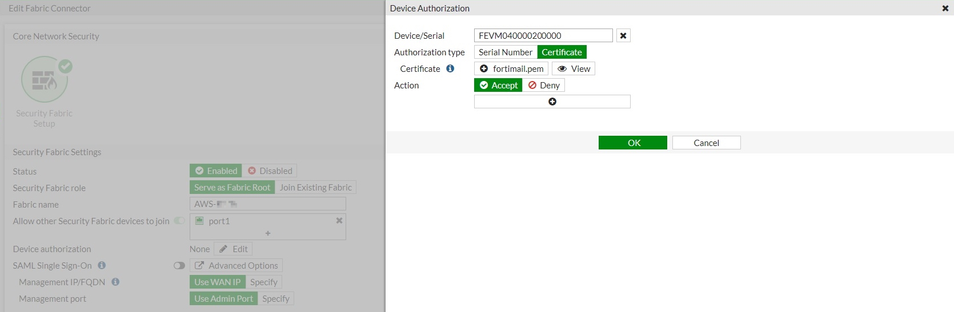
Task: Set Status to Enabled
Action: (x=215, y=171)
